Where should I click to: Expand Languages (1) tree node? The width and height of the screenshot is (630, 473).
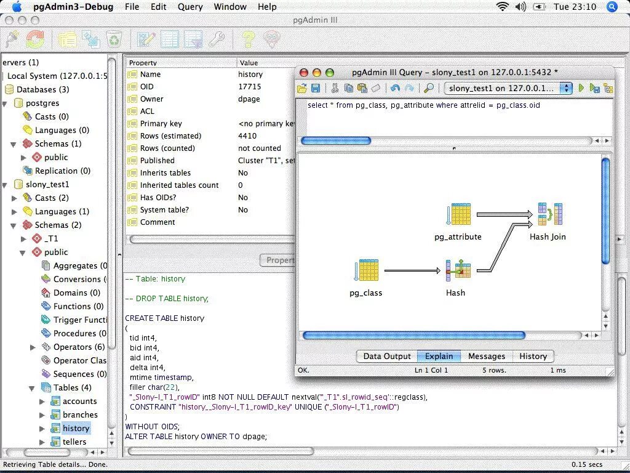(x=15, y=212)
